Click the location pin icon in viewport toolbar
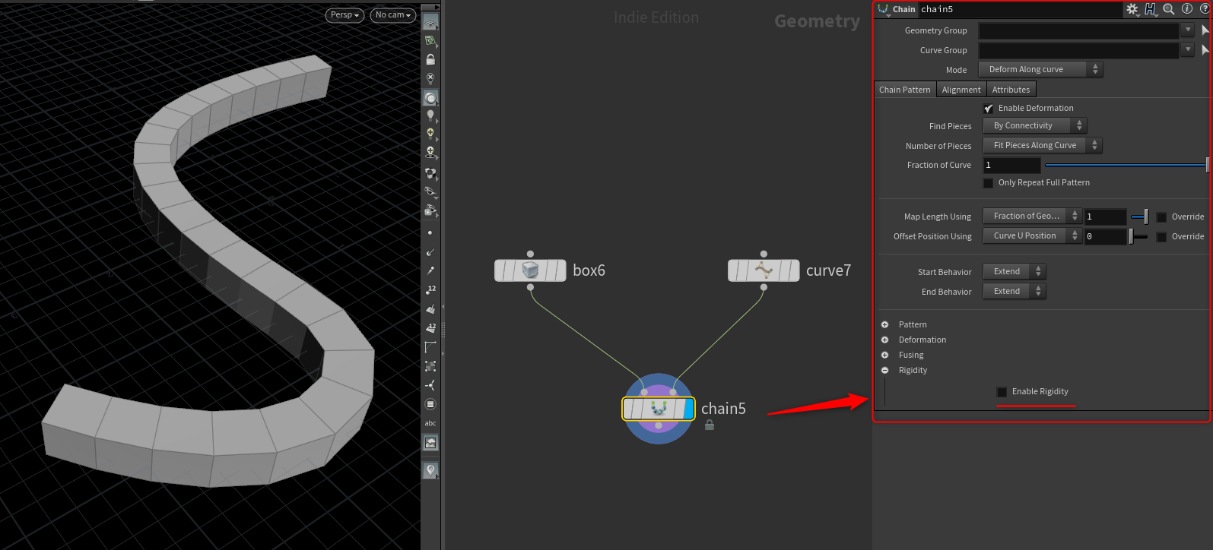1213x550 pixels. pyautogui.click(x=430, y=471)
